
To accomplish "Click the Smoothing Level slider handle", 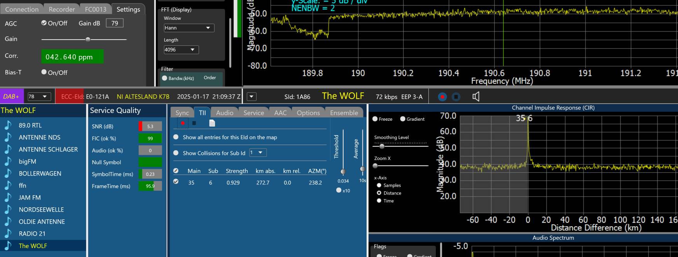I will (x=382, y=146).
